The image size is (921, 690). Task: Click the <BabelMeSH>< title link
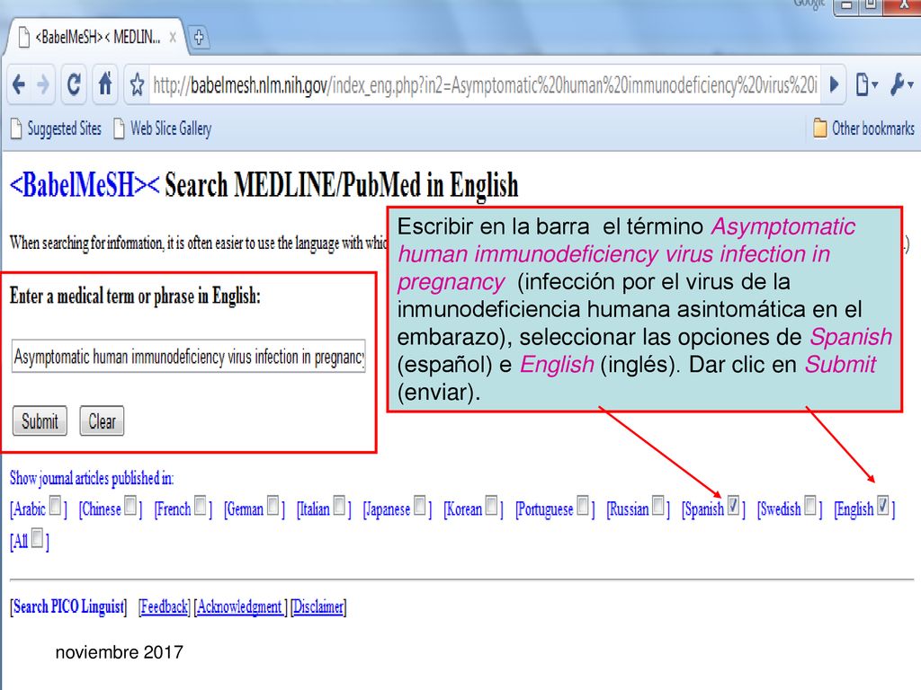[x=84, y=185]
